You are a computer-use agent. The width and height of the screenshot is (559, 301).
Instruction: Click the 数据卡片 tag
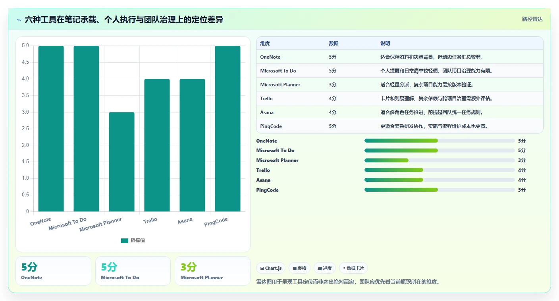pos(353,268)
